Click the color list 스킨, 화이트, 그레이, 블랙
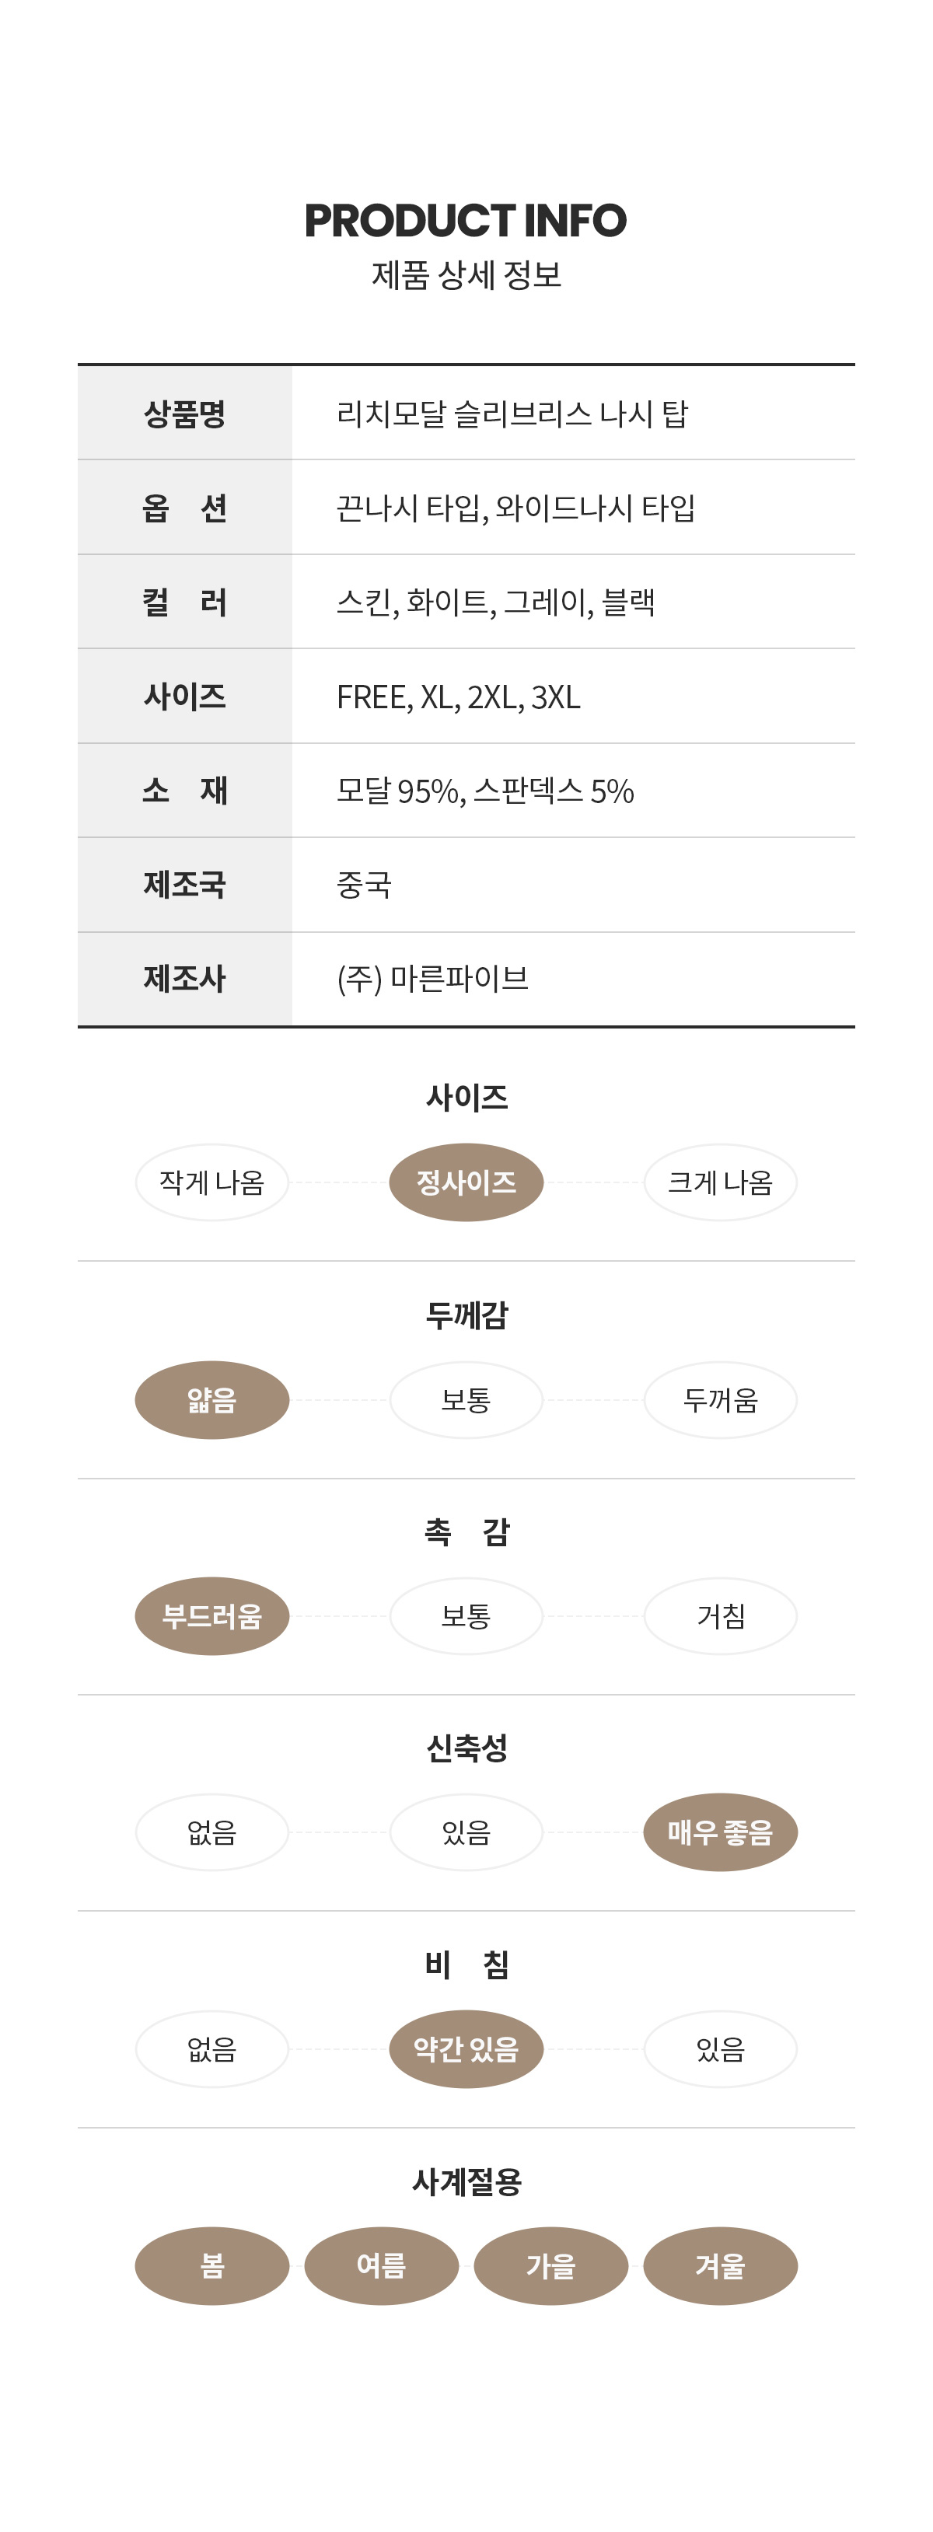933x2532 pixels. [x=495, y=602]
